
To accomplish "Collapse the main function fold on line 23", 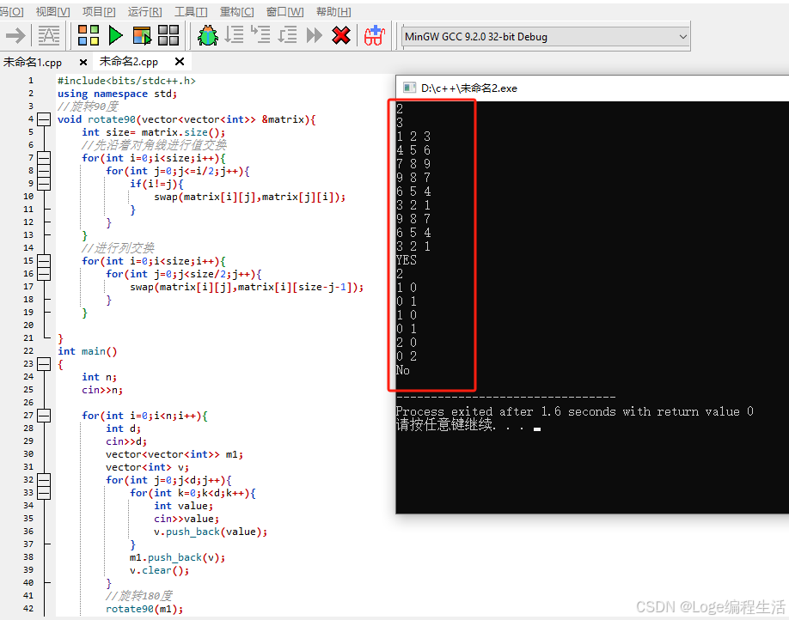I will click(x=45, y=364).
